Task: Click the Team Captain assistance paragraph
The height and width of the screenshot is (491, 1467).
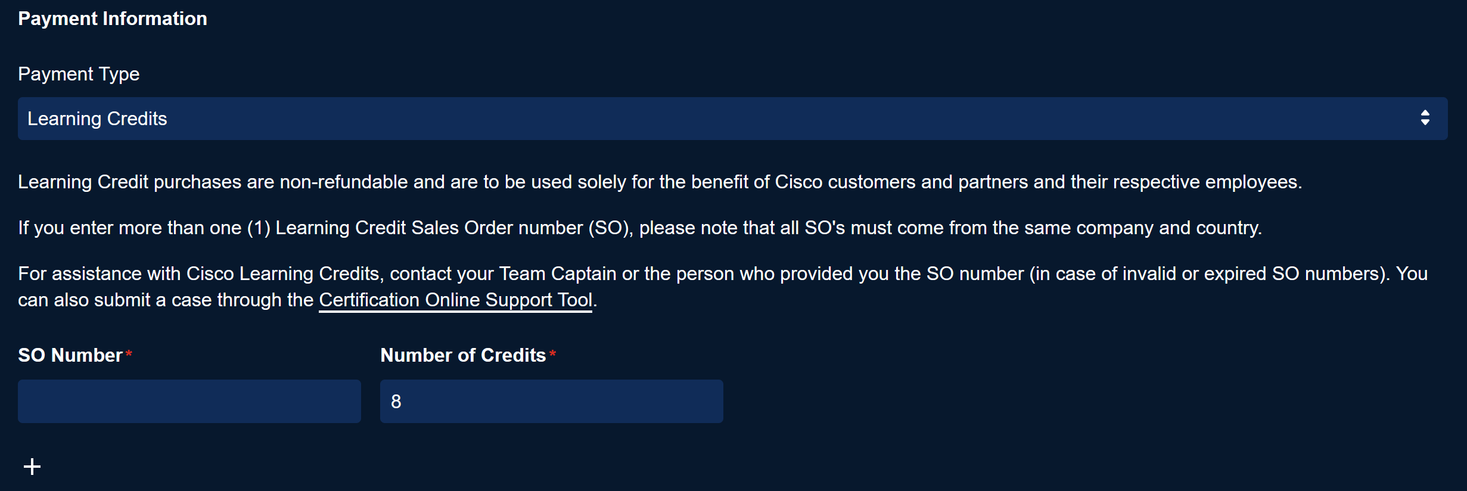Action: (x=722, y=274)
